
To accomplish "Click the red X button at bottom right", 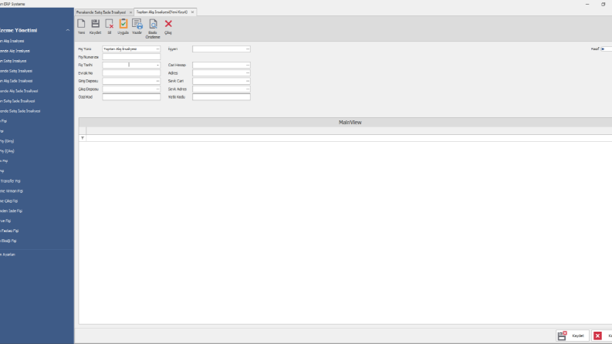I will coord(597,336).
